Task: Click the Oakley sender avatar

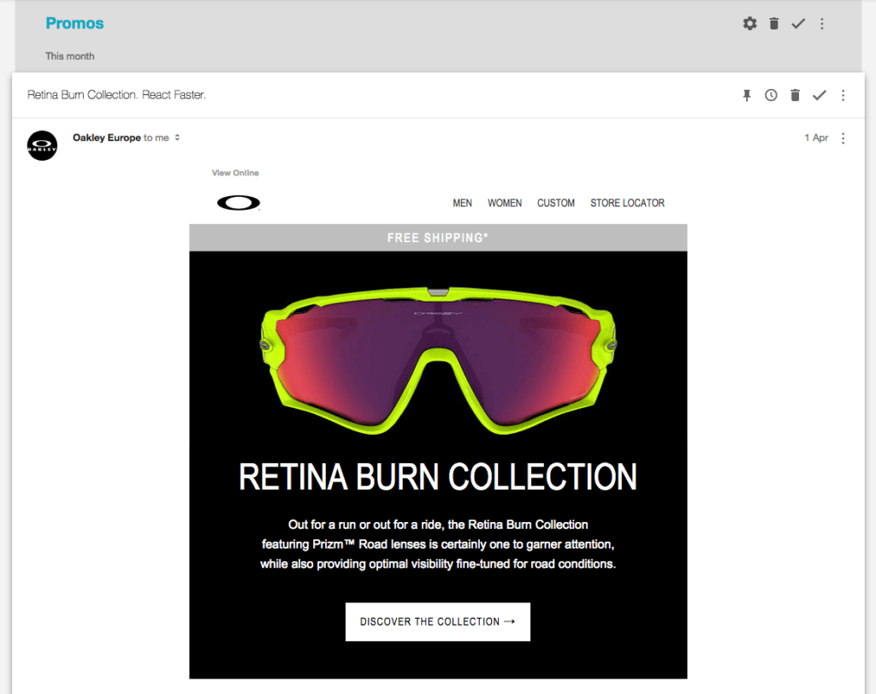Action: 43,145
